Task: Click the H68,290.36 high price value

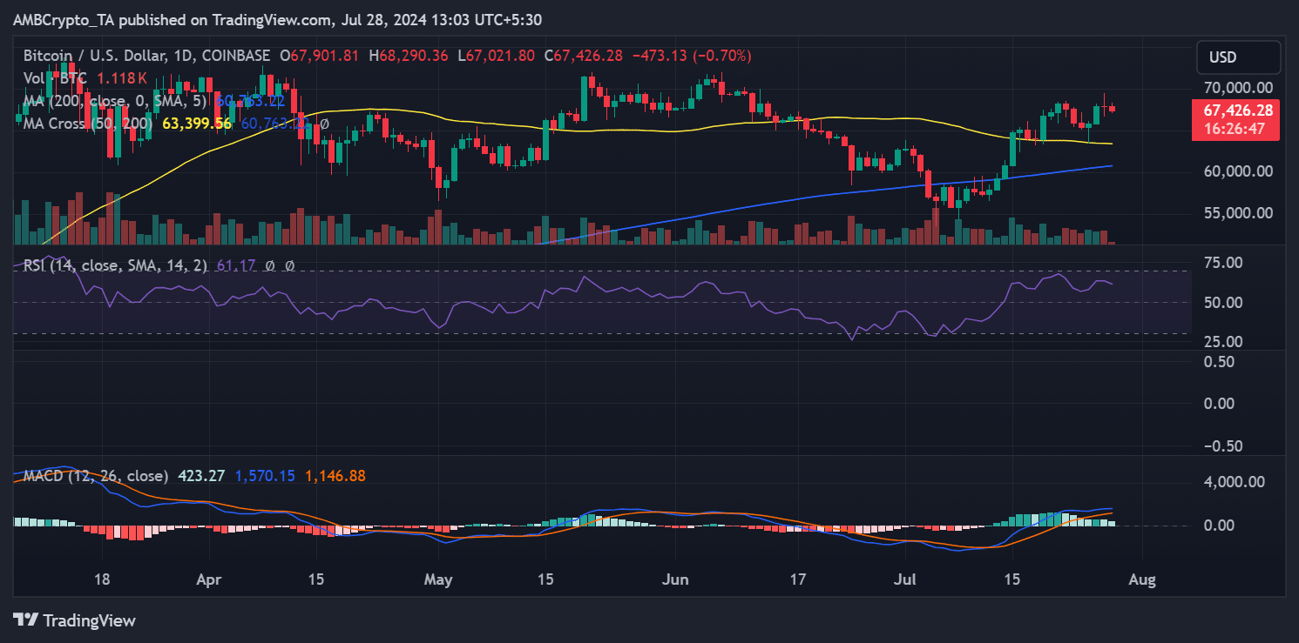Action: coord(409,55)
